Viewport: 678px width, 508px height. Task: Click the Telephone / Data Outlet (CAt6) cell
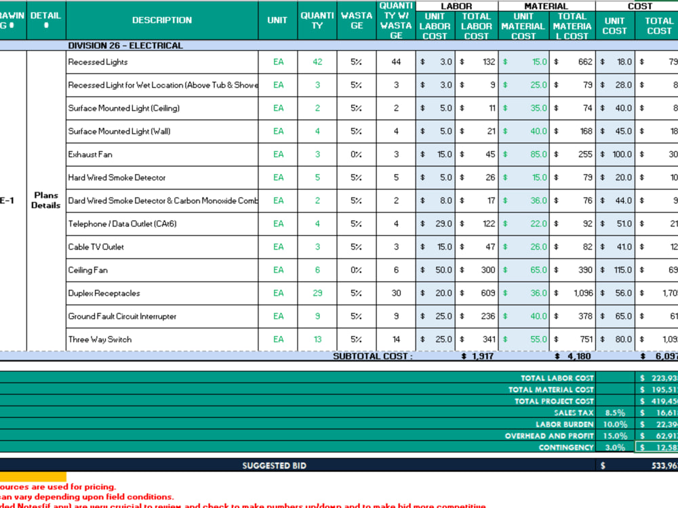[x=162, y=224]
